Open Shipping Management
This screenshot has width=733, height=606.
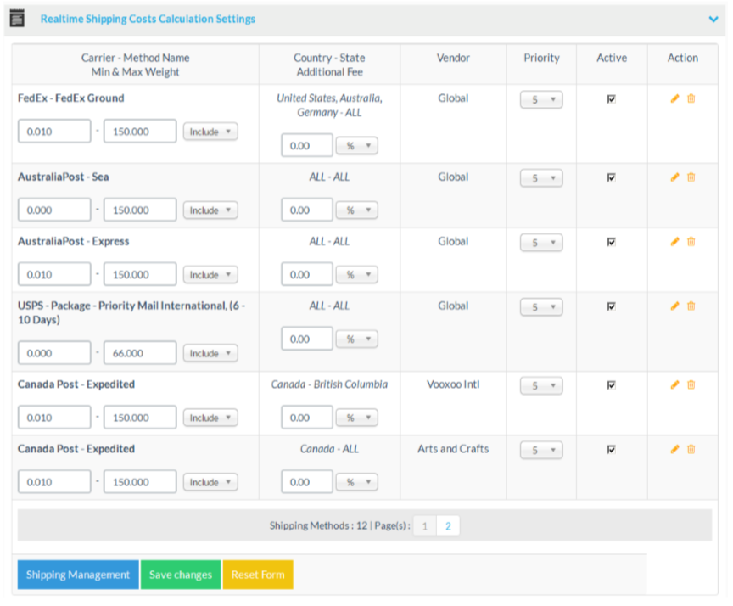point(78,575)
